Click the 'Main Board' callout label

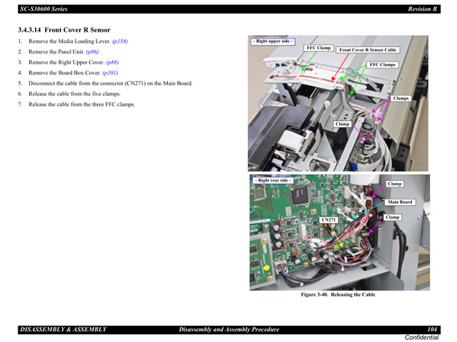click(400, 202)
